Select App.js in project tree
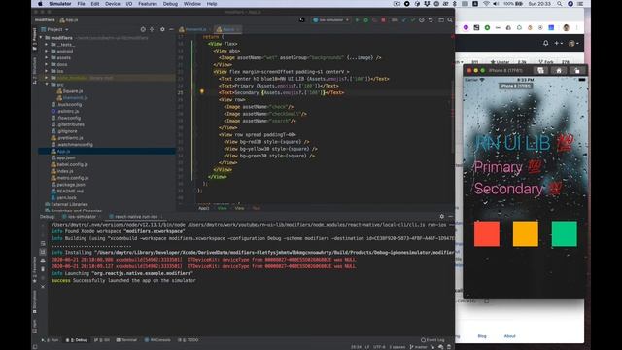 (x=64, y=152)
